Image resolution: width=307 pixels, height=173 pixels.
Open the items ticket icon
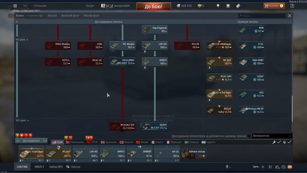pyautogui.click(x=238, y=6)
